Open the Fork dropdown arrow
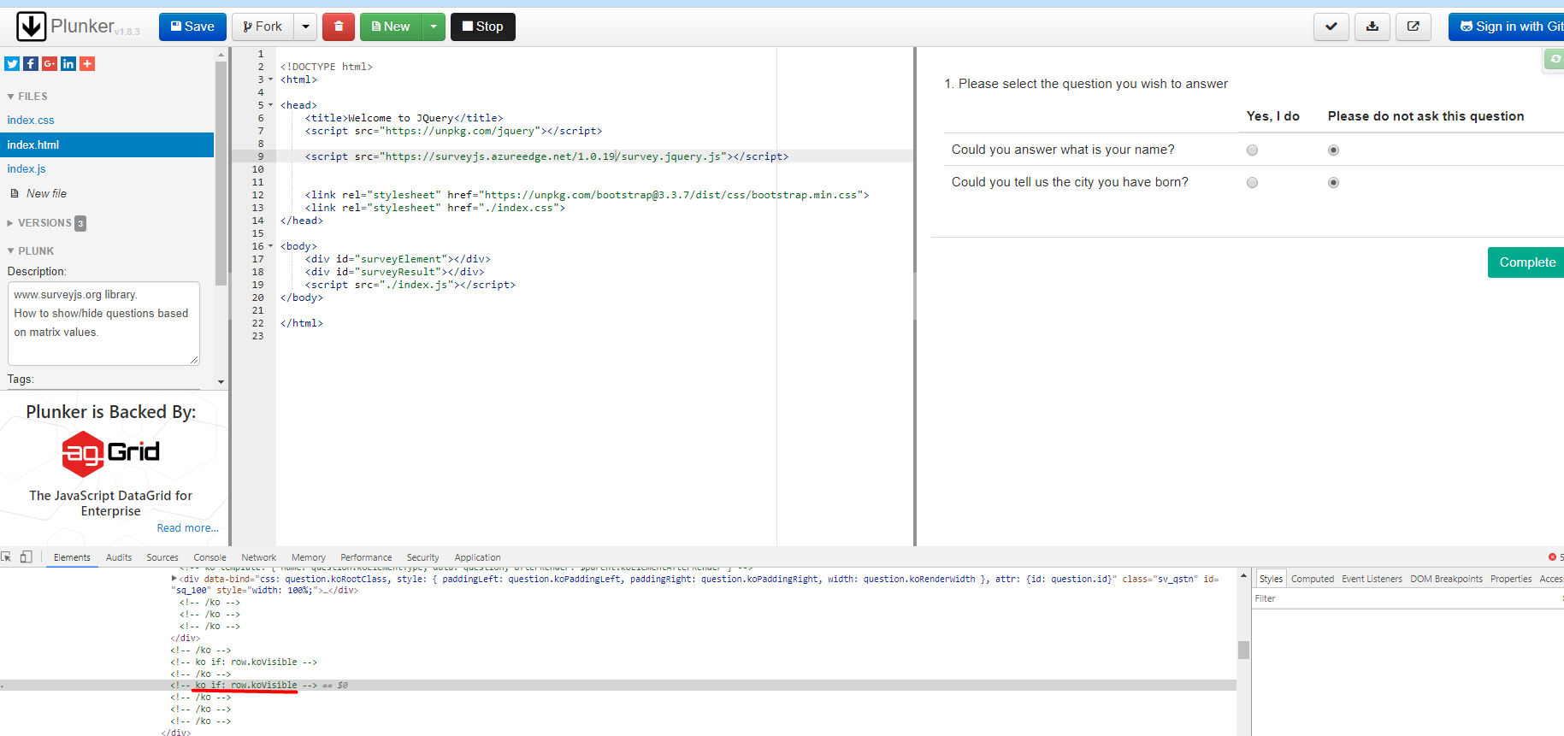 tap(306, 26)
